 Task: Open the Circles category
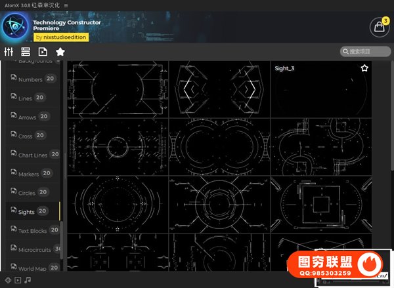pos(27,193)
